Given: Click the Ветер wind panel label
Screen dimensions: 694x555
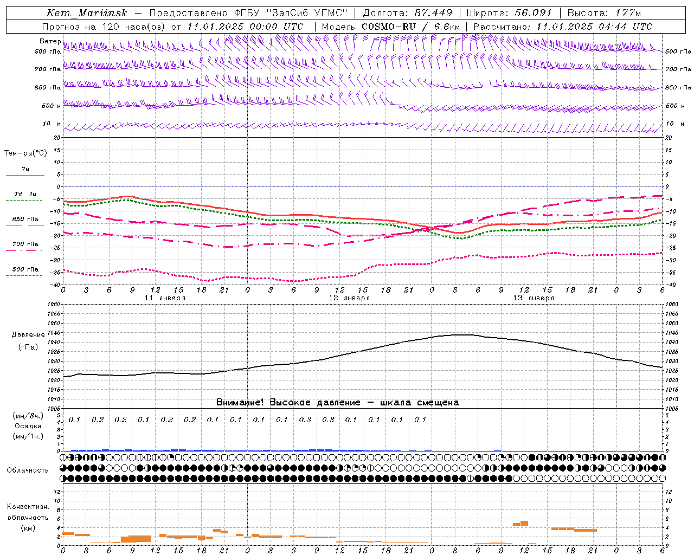Looking at the screenshot, I should point(50,41).
